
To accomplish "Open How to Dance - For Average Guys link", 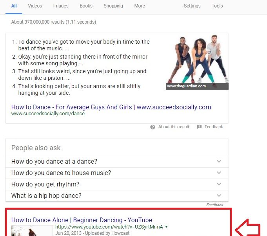I will [x=111, y=107].
